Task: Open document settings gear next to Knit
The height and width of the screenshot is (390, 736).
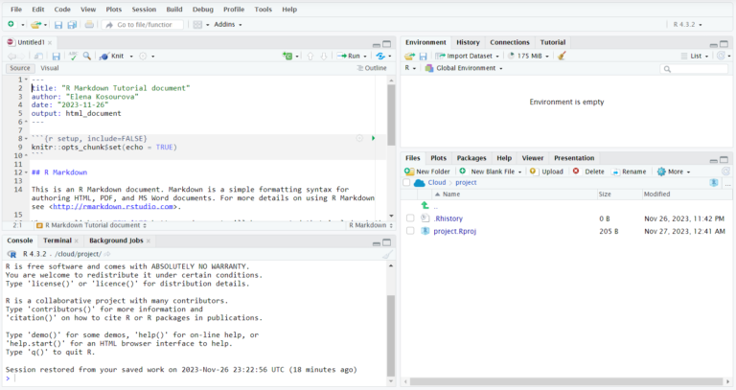Action: [x=143, y=56]
